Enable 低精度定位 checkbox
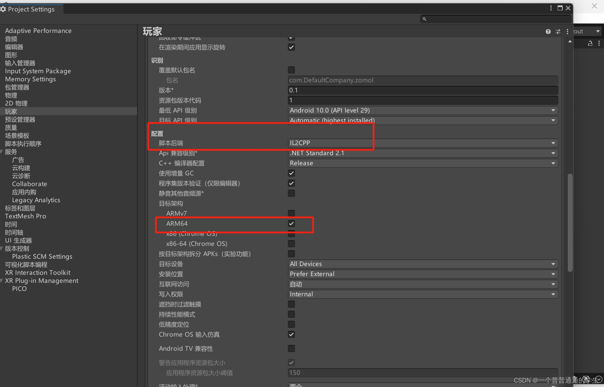Screen dimensions: 604x387 (x=291, y=325)
